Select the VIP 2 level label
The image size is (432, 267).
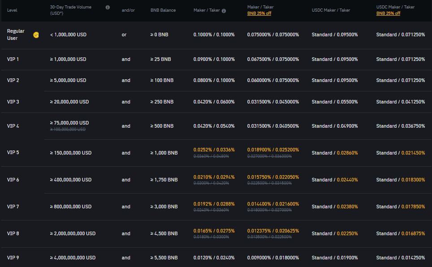click(x=13, y=80)
